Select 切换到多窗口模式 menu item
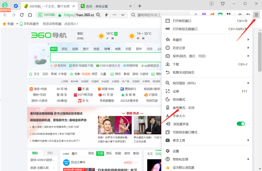 click(207, 132)
